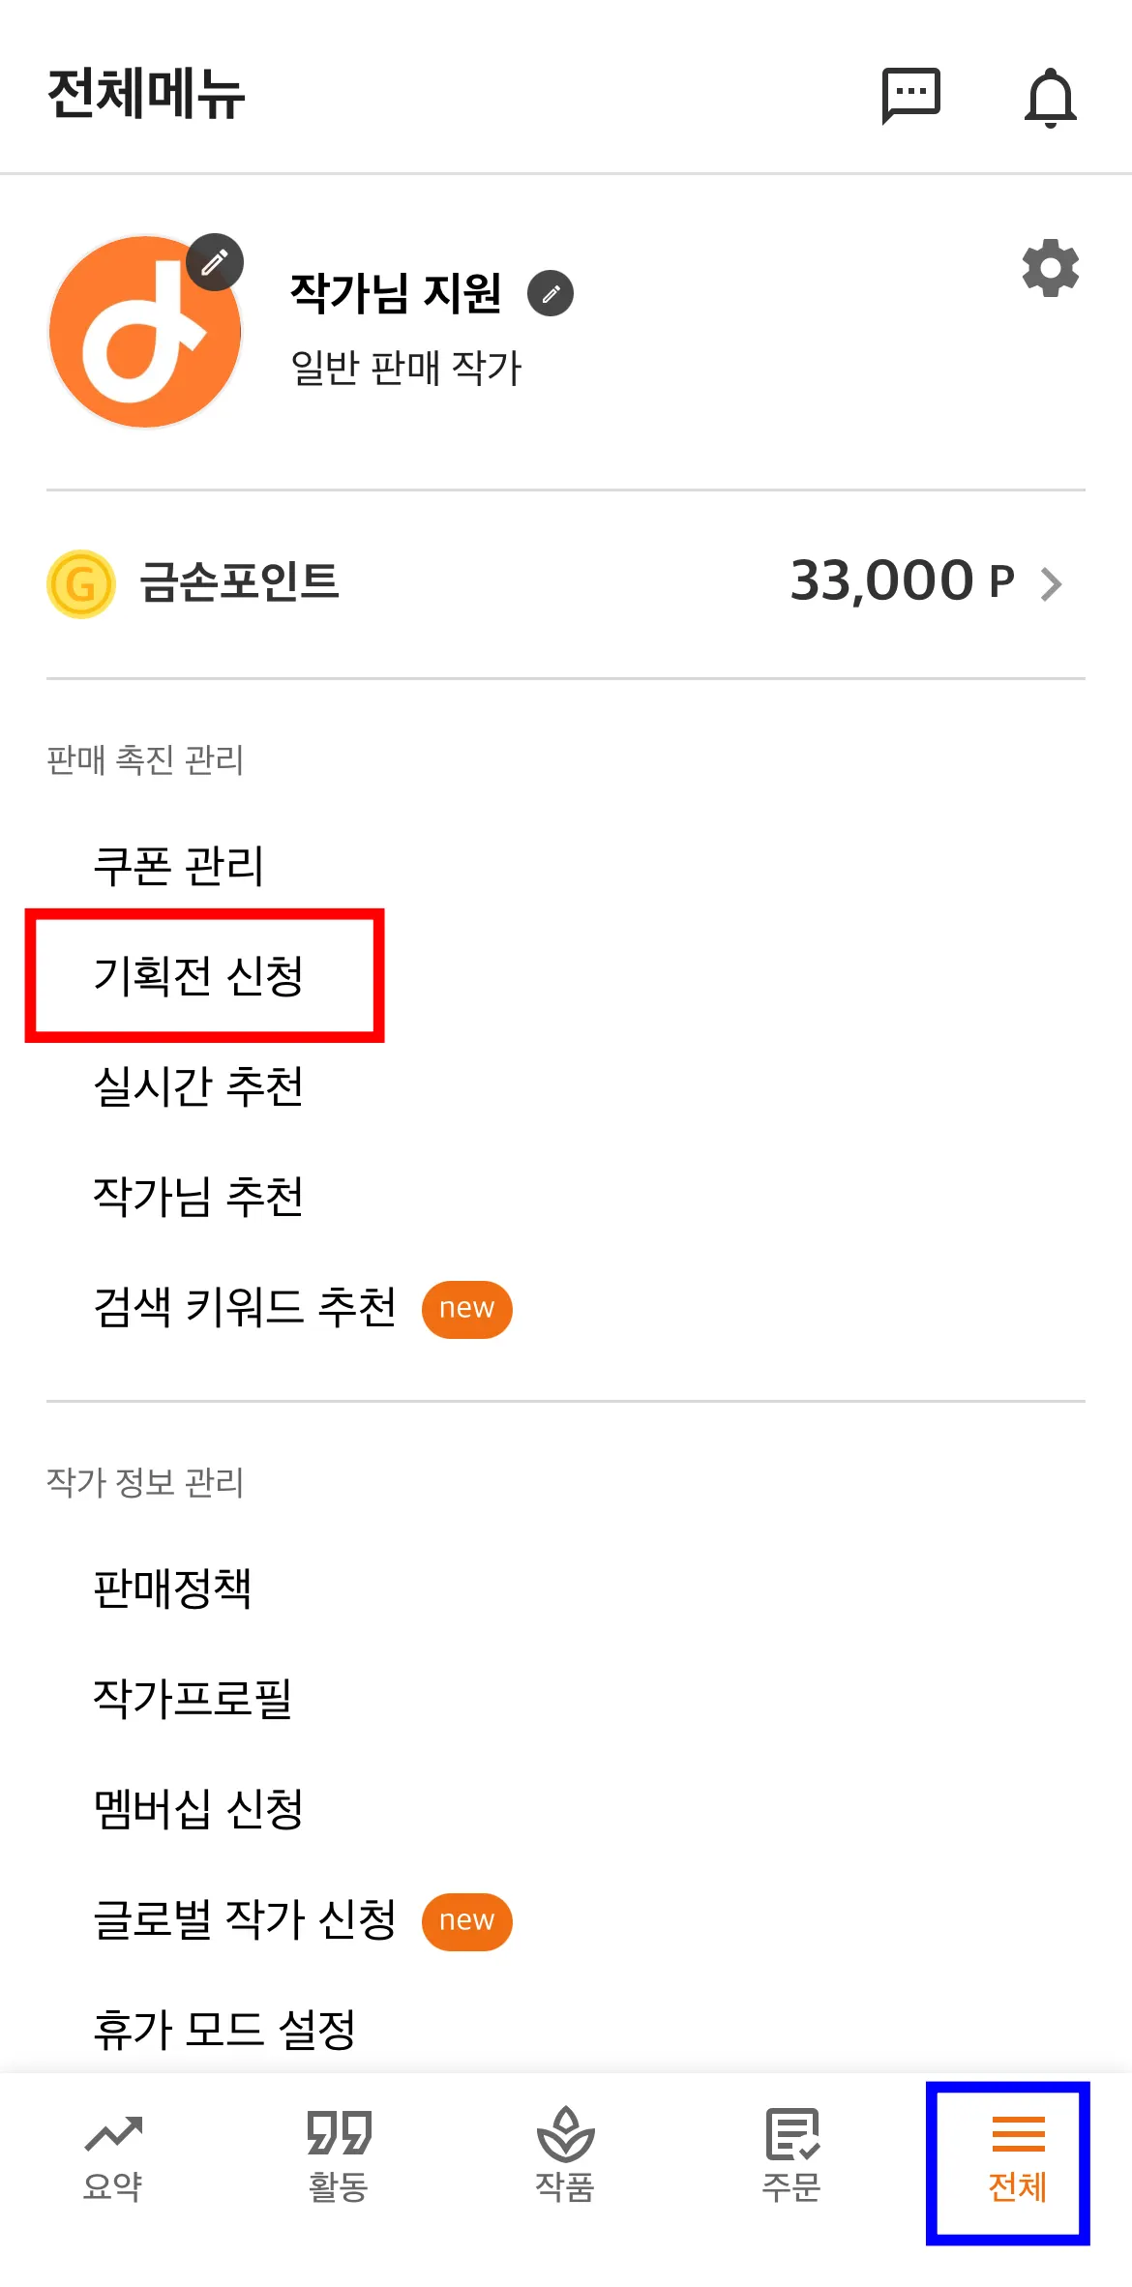Tap the 33,000 P points value
Screen dimensions: 1132x2287
902,581
